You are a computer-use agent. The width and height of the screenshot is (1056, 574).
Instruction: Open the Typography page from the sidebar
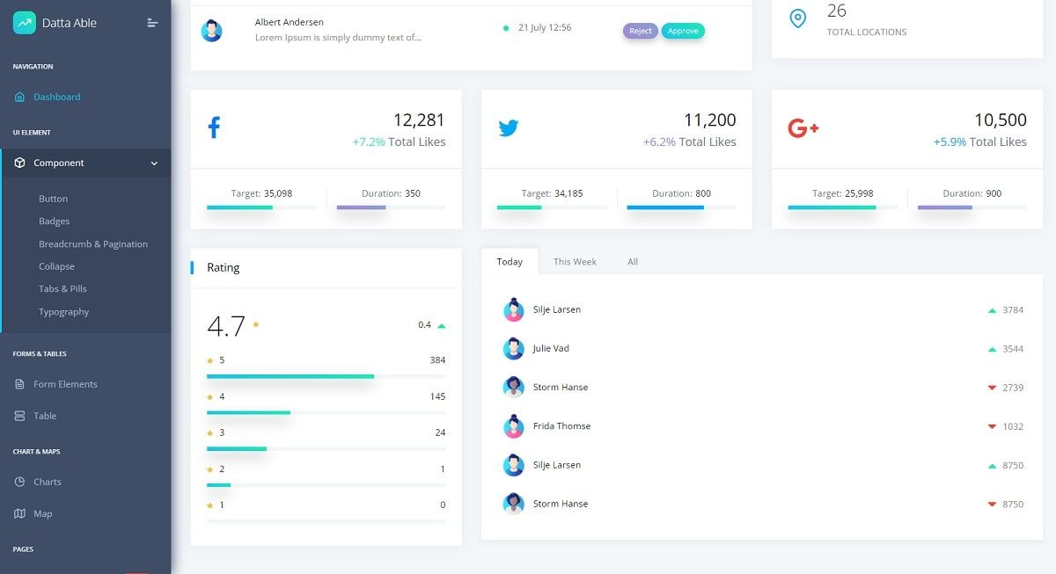[x=64, y=311]
